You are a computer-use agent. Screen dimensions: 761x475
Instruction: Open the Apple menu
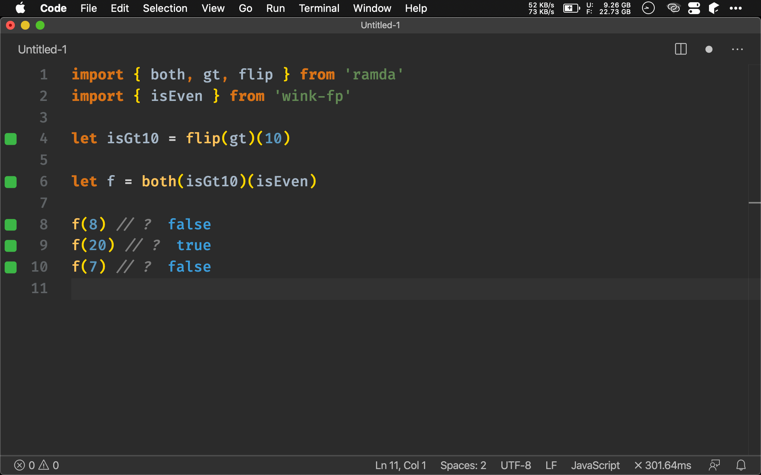20,8
